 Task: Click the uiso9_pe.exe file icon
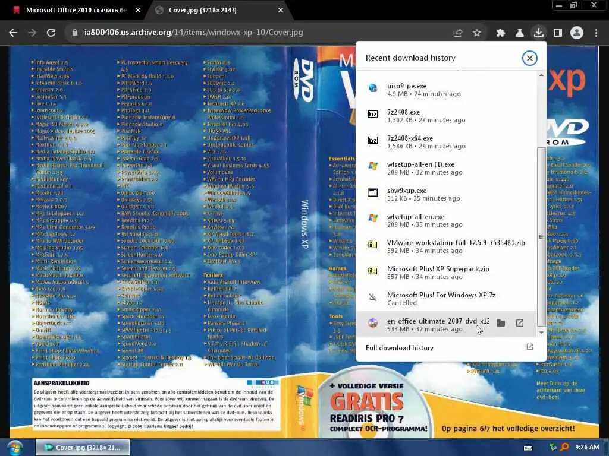[373, 88]
